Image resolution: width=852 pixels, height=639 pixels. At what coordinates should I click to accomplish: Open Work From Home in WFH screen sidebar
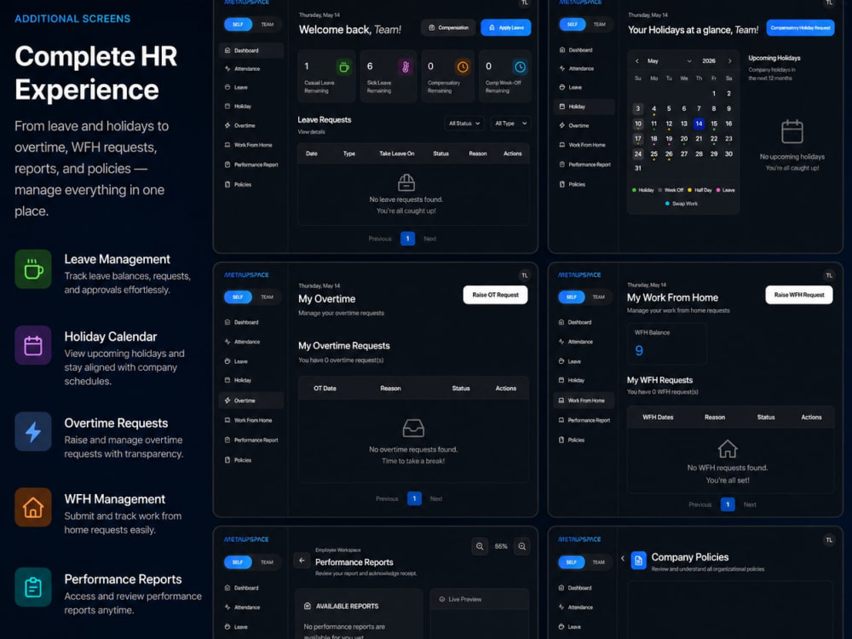(x=584, y=400)
